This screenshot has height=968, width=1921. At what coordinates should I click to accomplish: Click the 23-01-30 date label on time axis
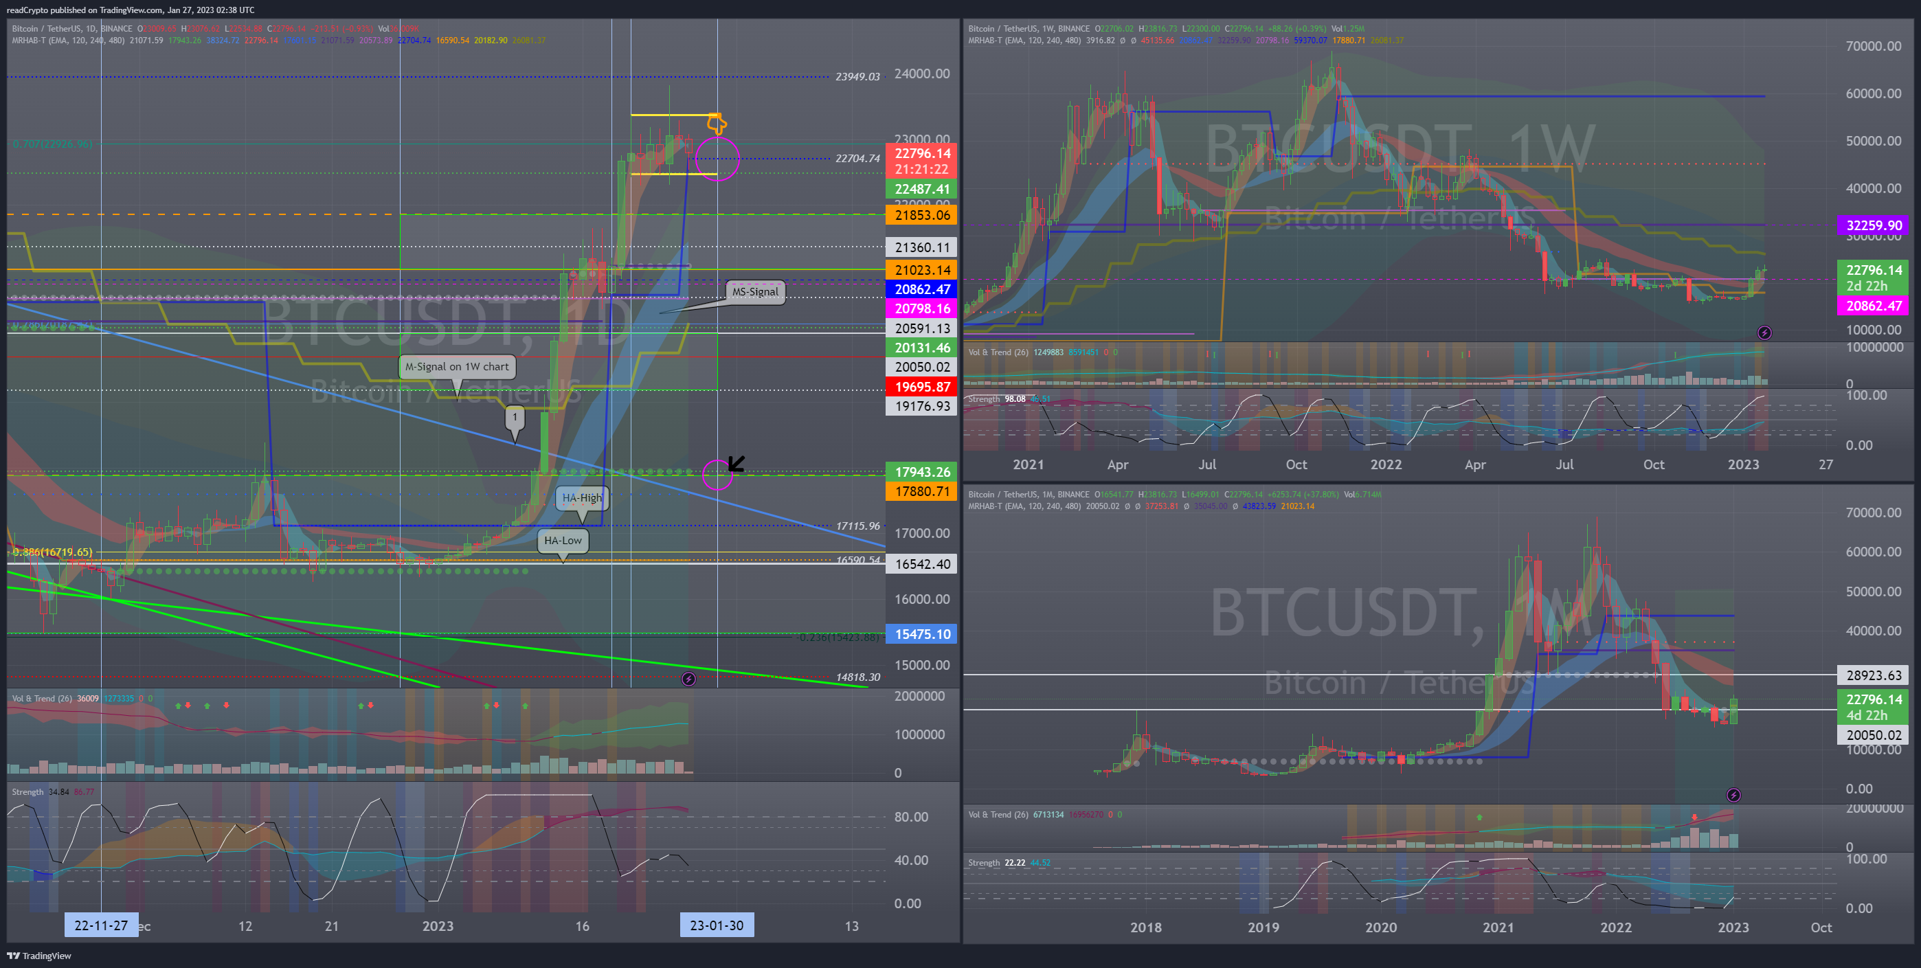pyautogui.click(x=717, y=925)
